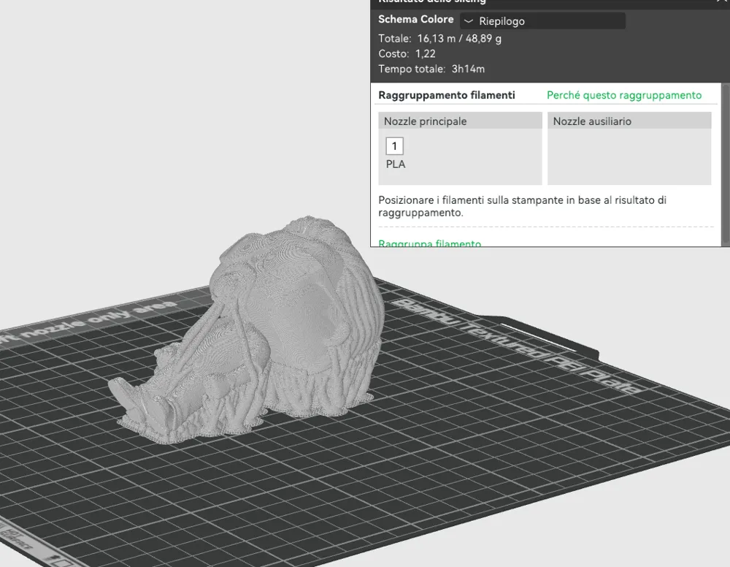Click the slicing result panel scrollbar
730x567 pixels.
click(725, 164)
